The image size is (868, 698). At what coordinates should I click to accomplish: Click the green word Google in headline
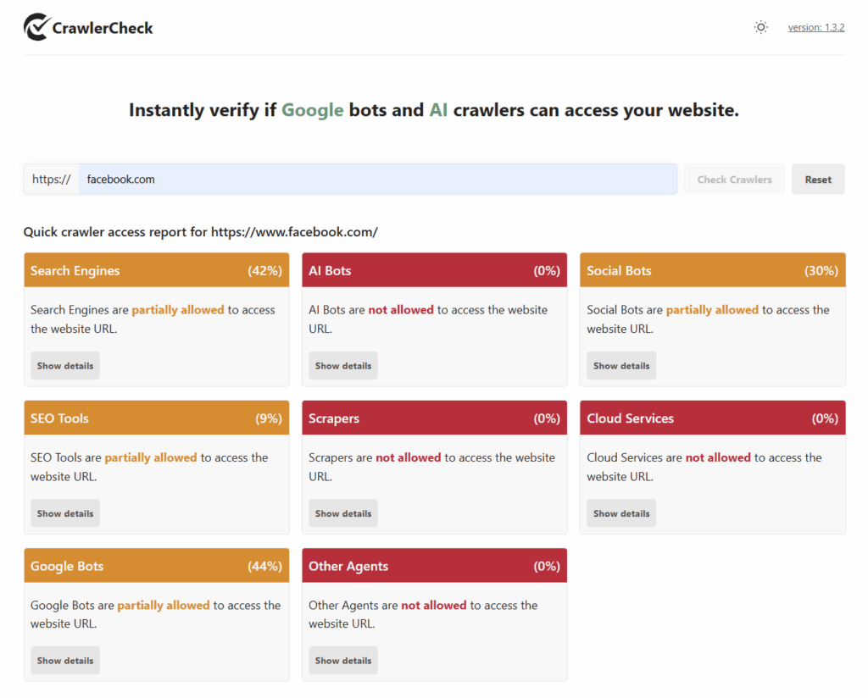click(x=312, y=110)
